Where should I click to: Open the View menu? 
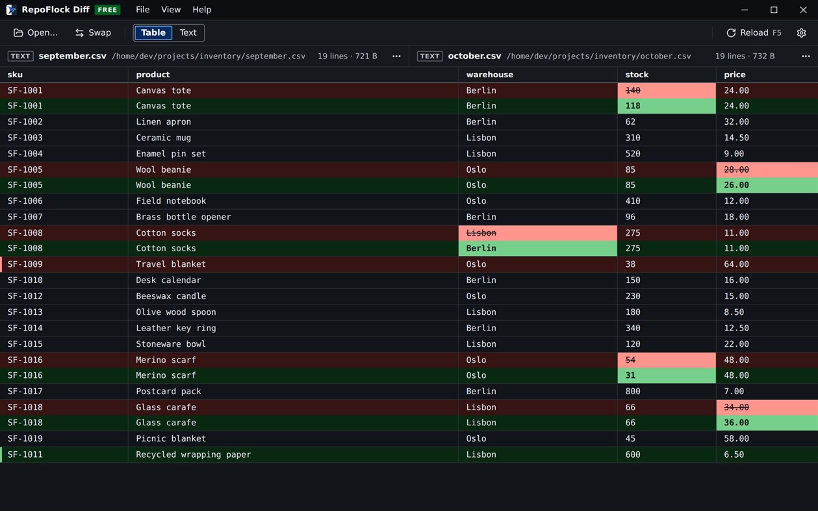(171, 10)
